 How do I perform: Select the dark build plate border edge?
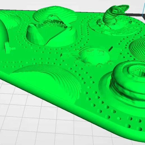[x=135, y=15]
